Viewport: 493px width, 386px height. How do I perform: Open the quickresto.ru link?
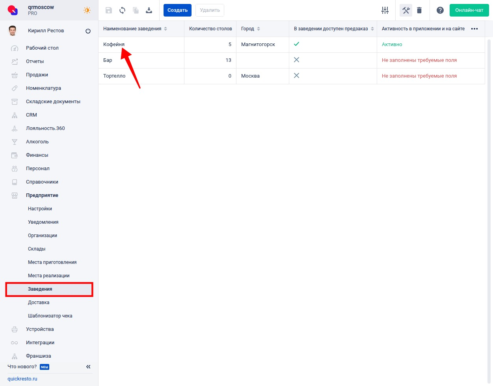[x=22, y=379]
